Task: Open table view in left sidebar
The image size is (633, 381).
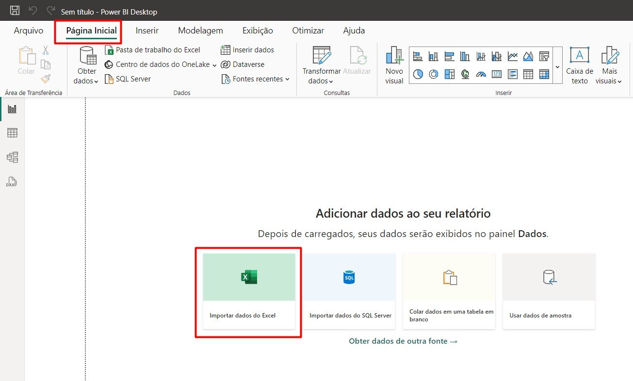Action: pos(12,133)
